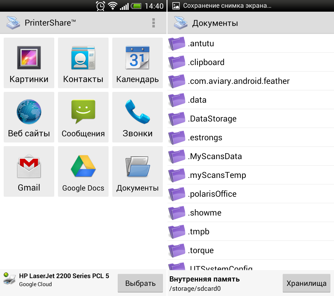This screenshot has height=296, width=334.
Task: Open the .clipboard folder
Action: (250, 62)
